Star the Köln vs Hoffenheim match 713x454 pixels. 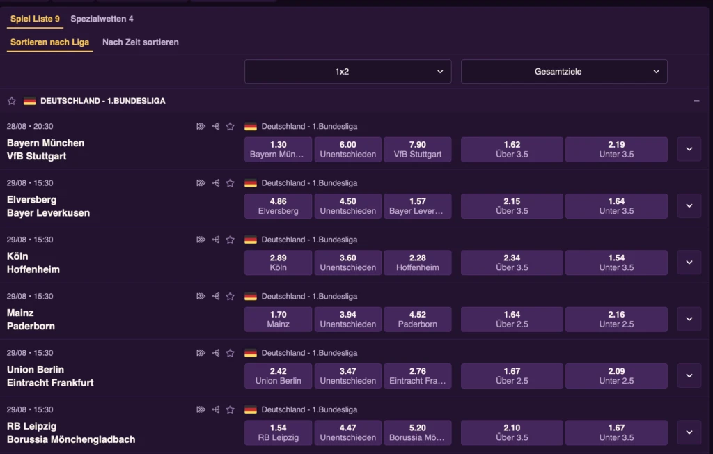tap(230, 240)
